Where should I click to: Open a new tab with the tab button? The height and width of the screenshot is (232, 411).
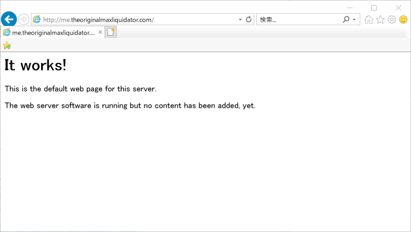[111, 32]
